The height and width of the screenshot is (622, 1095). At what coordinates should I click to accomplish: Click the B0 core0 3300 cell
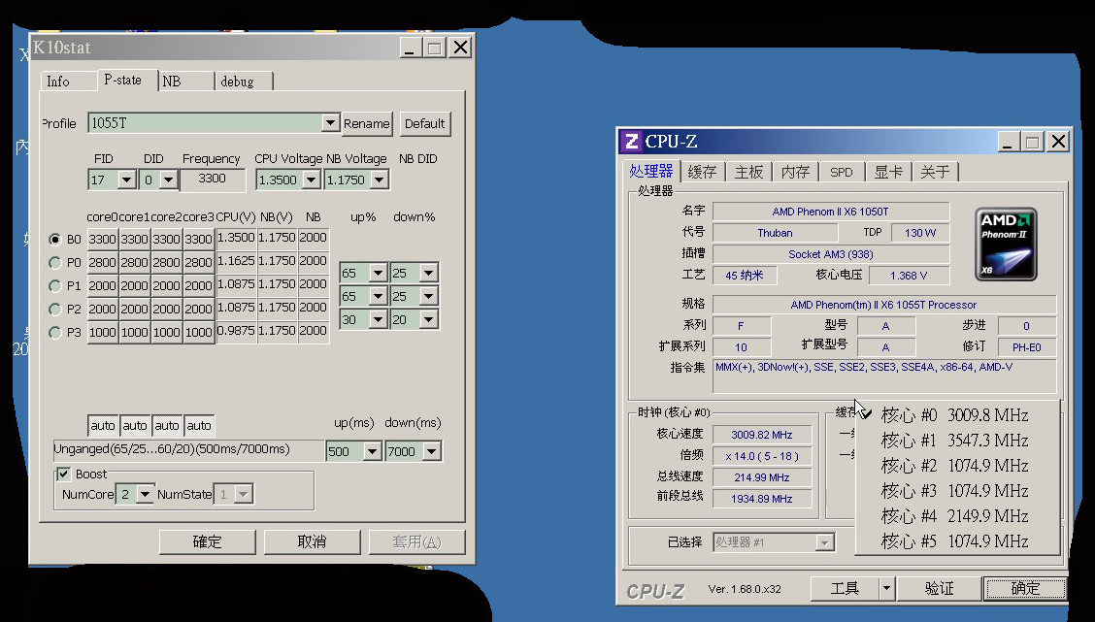pyautogui.click(x=103, y=240)
